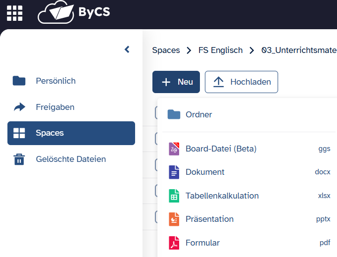Choose the Board-Datei (Beta) ggs icon
The image size is (337, 257).
coord(174,149)
